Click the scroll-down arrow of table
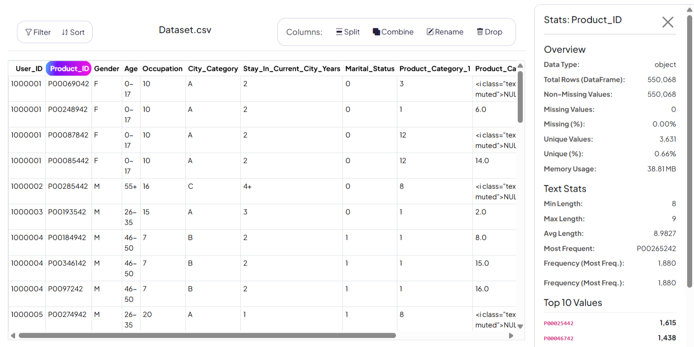694x347 pixels. (520, 326)
